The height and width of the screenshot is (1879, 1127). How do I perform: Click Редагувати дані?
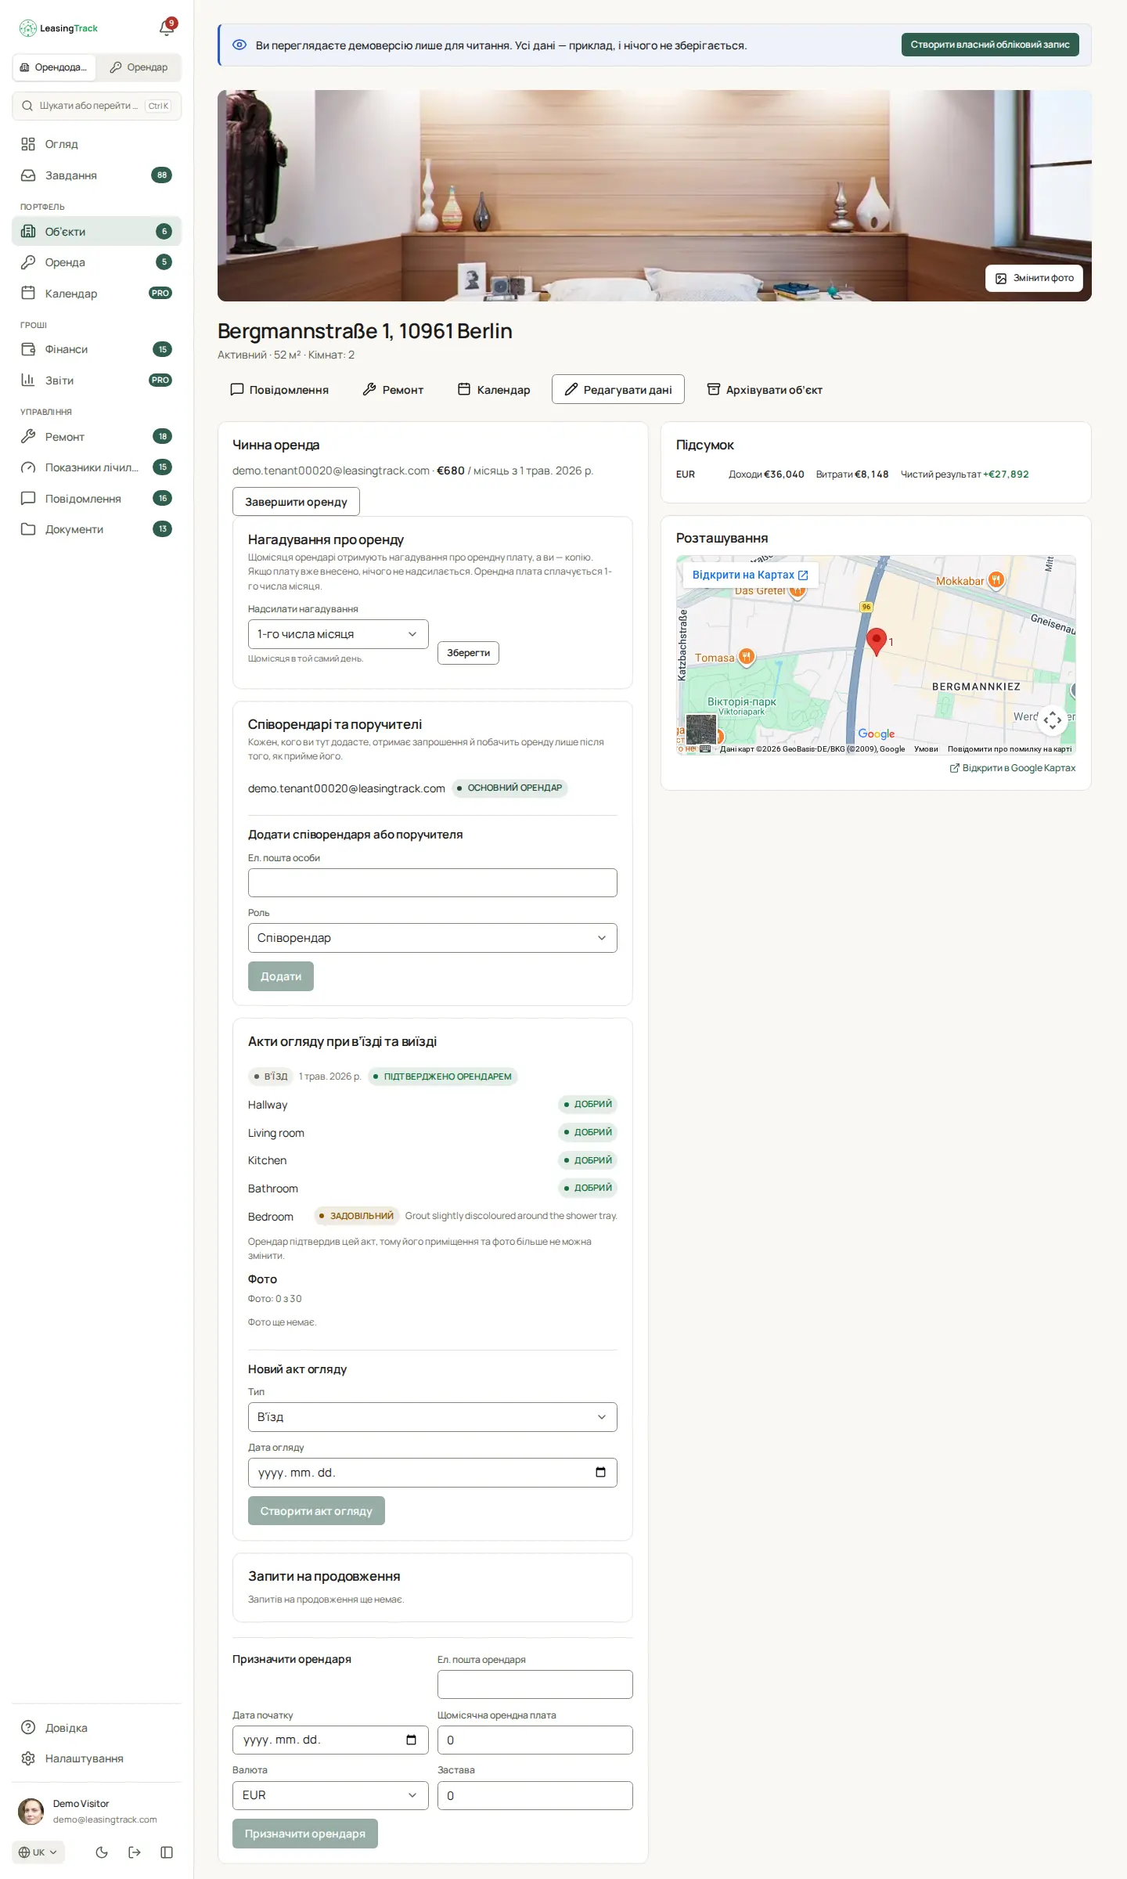pyautogui.click(x=618, y=390)
